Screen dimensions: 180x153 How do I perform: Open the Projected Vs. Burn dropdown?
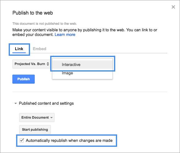tap(32, 64)
